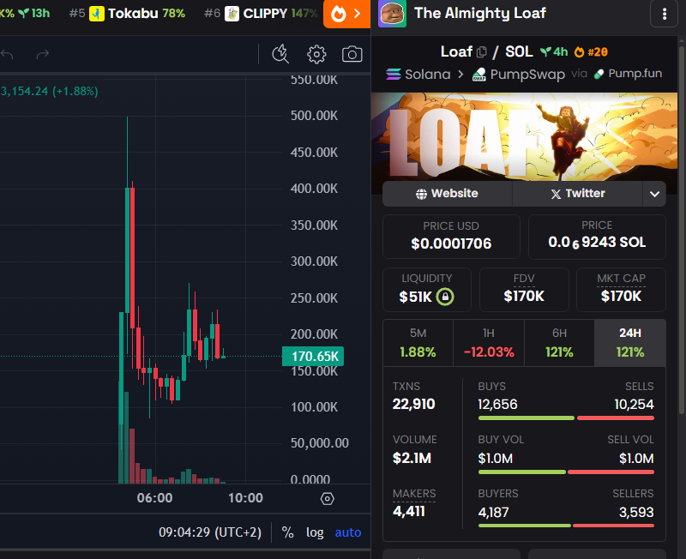Open the PumpSwap DEX link

click(519, 74)
